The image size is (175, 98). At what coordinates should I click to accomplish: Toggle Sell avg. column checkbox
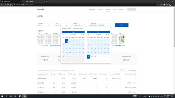[80, 74]
